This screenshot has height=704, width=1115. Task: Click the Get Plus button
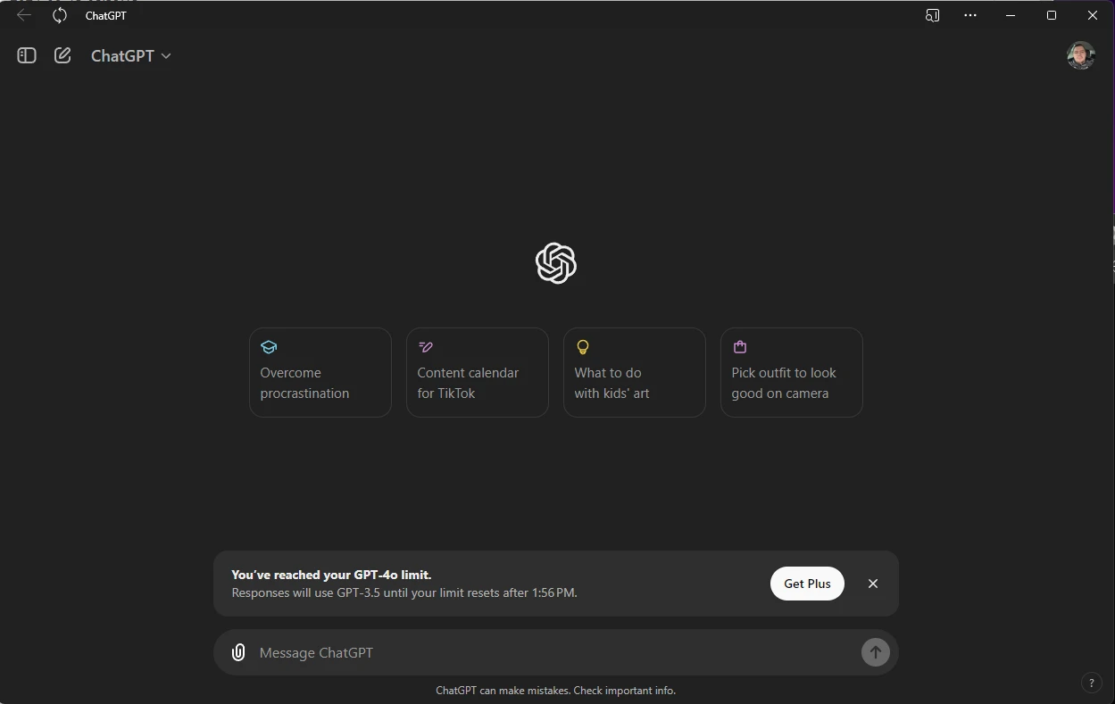click(807, 584)
